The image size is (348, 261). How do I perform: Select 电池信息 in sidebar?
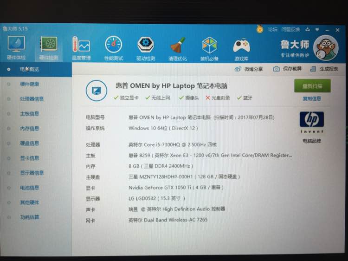(x=30, y=188)
